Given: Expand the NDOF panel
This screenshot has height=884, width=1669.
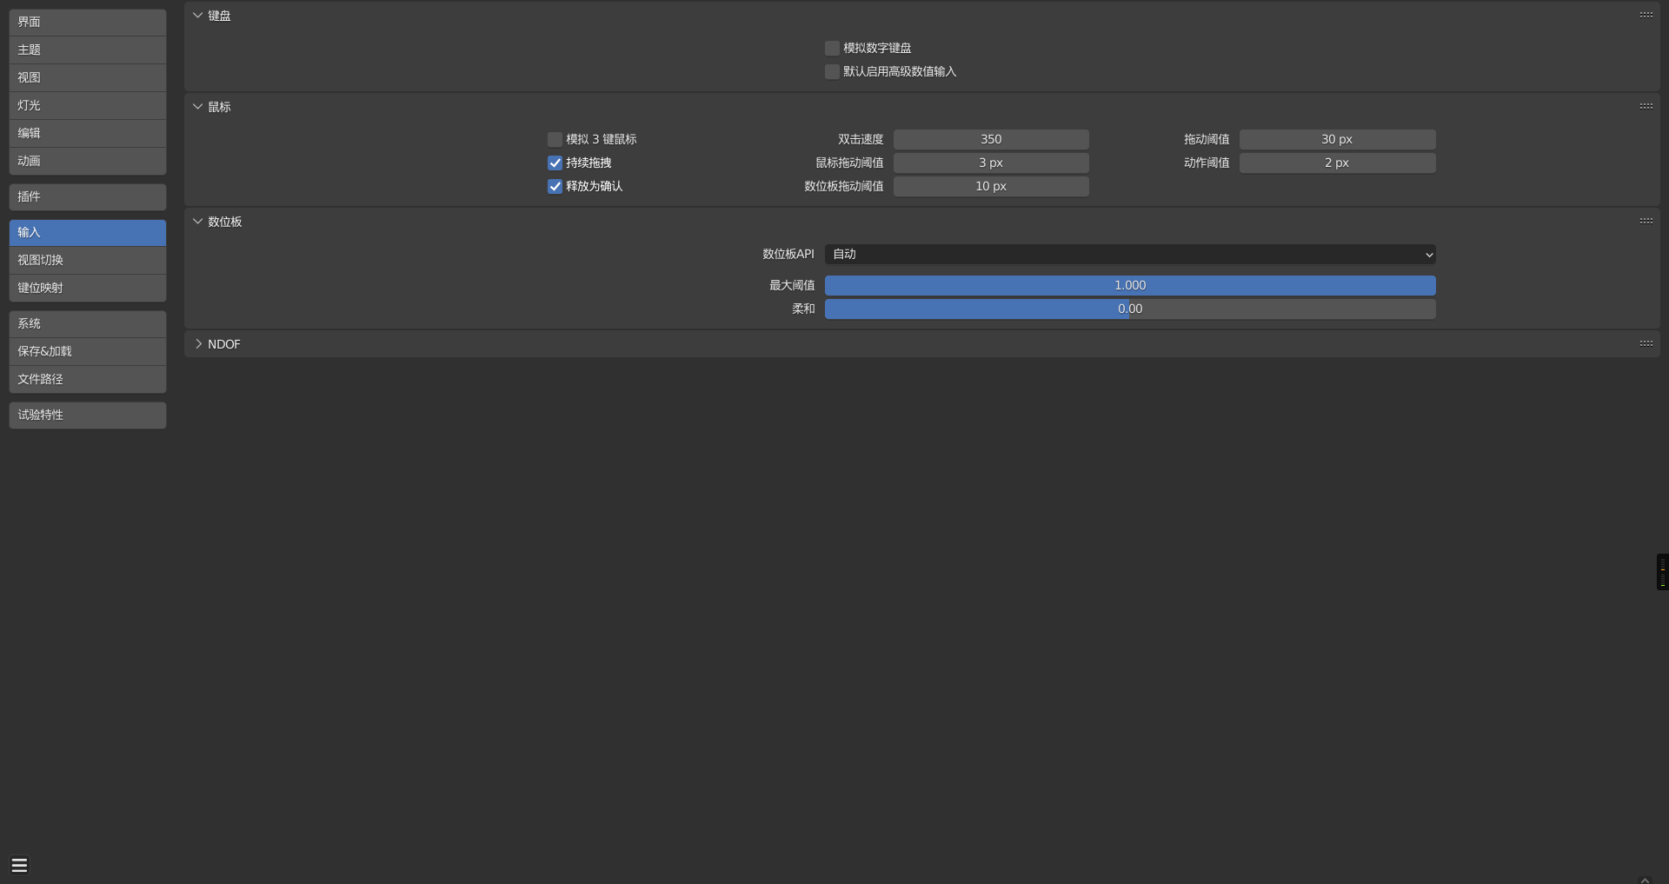Looking at the screenshot, I should [198, 343].
